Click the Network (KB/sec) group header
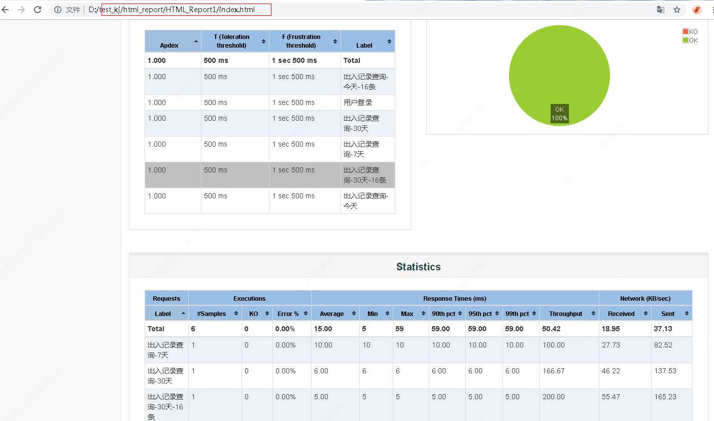714x421 pixels. (645, 298)
